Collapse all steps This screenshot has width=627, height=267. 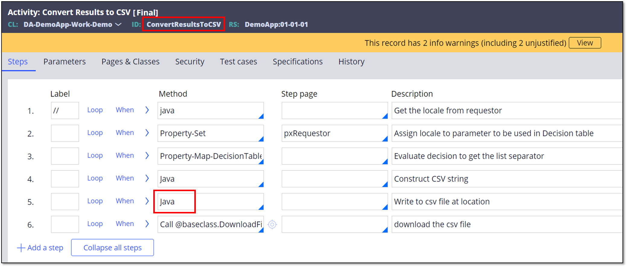113,247
